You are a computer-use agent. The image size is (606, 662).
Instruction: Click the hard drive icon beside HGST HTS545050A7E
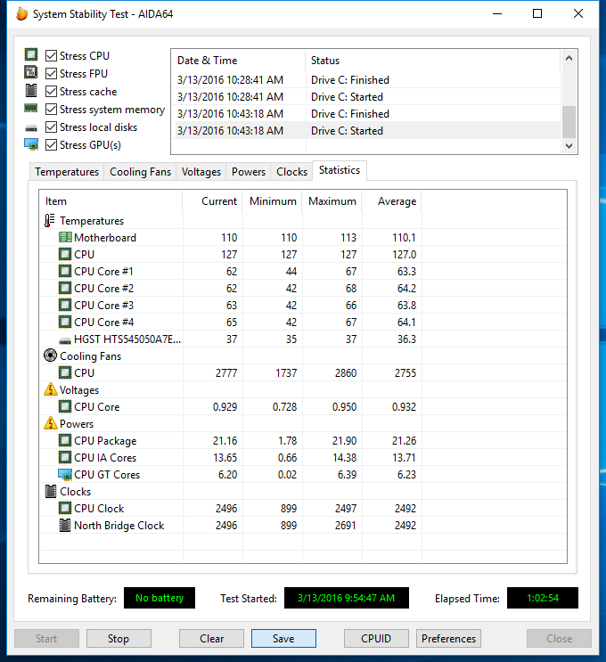65,339
